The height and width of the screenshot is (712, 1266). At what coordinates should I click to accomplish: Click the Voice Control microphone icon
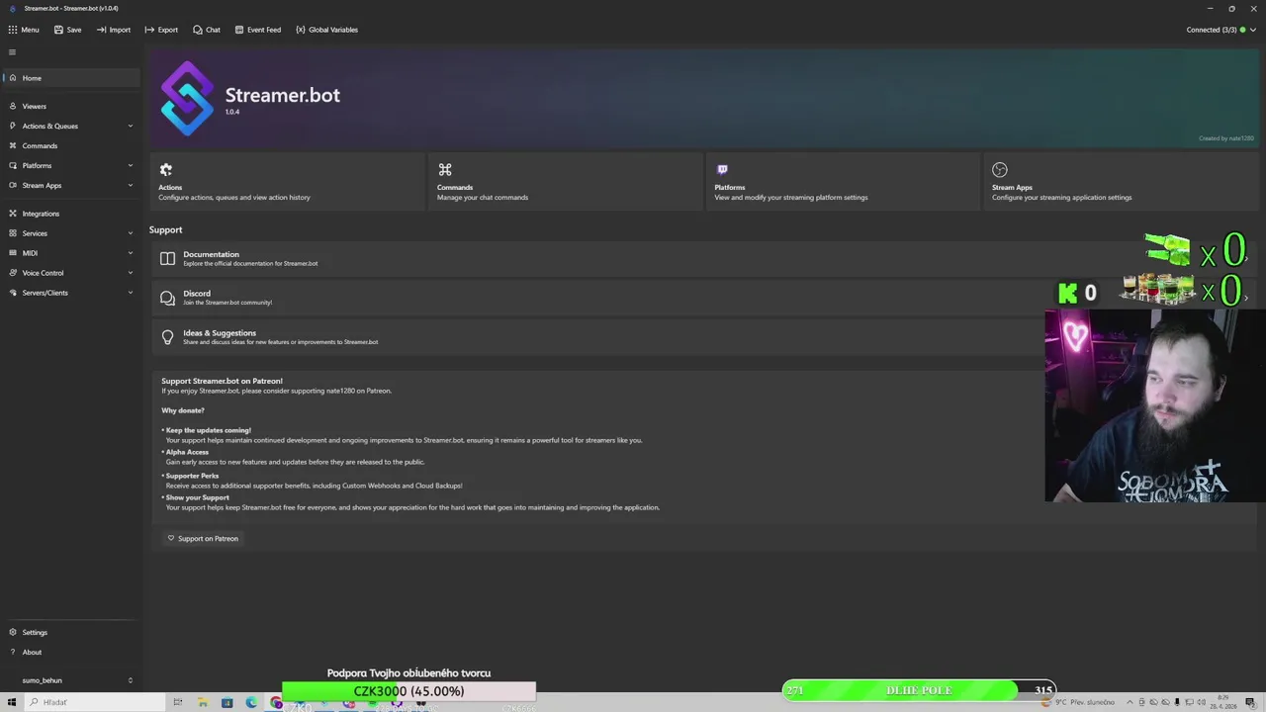click(x=13, y=273)
